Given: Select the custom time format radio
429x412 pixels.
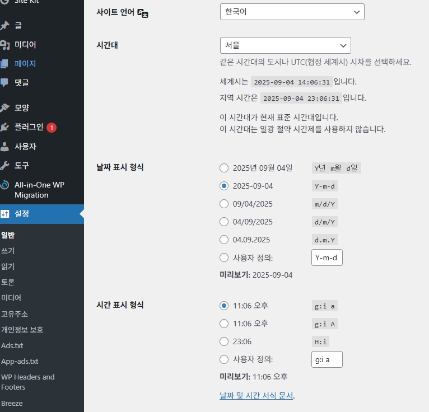Looking at the screenshot, I should 224,359.
